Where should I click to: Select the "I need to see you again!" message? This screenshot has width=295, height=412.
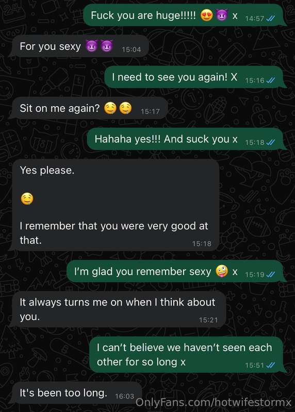[x=195, y=77]
